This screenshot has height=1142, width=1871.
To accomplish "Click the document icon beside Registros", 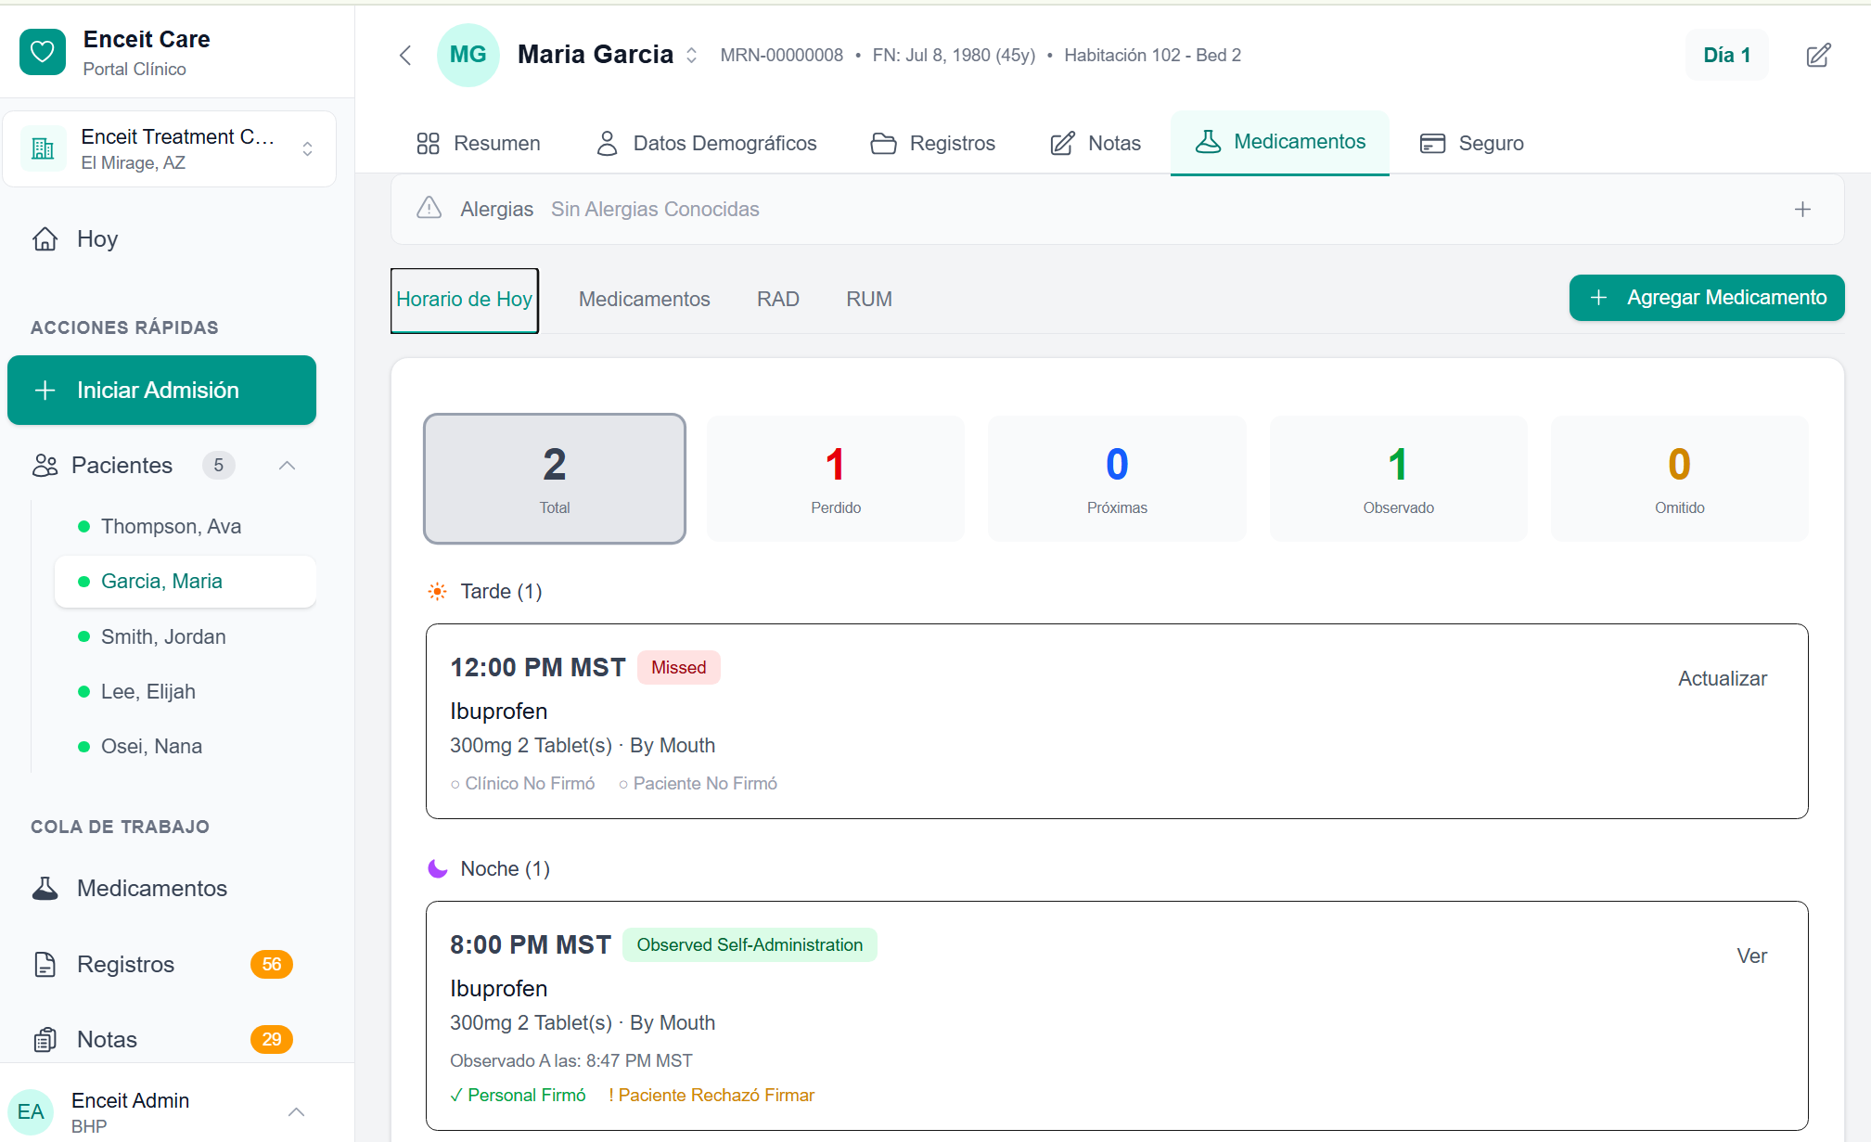I will pyautogui.click(x=45, y=965).
